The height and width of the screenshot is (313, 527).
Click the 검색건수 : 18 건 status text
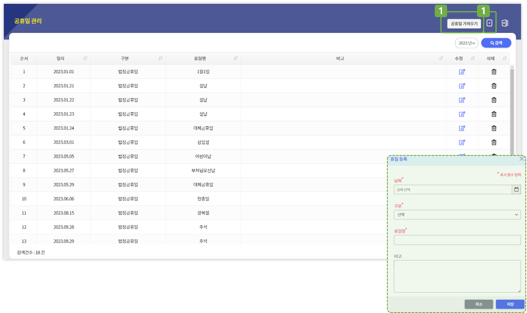point(31,252)
